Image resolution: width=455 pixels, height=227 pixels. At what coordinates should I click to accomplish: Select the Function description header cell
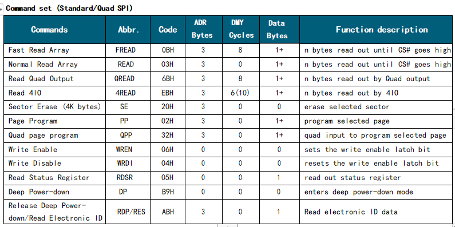click(376, 30)
